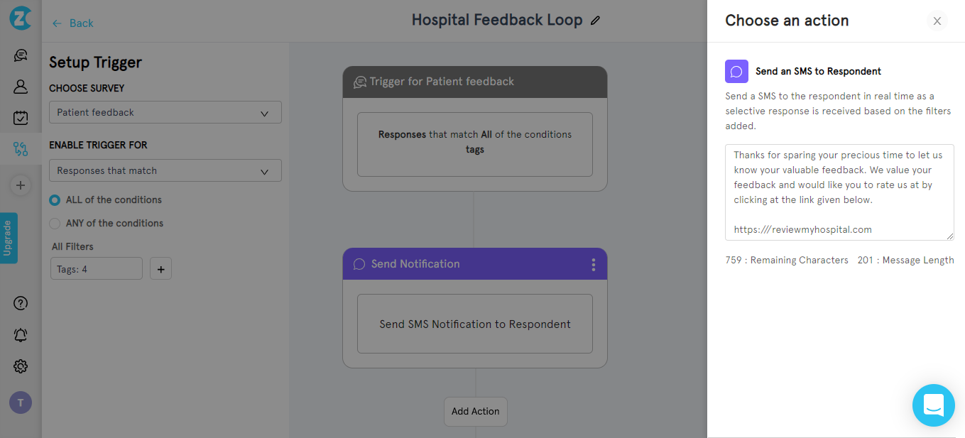The width and height of the screenshot is (965, 438).
Task: Click the Back link
Action: [x=73, y=23]
